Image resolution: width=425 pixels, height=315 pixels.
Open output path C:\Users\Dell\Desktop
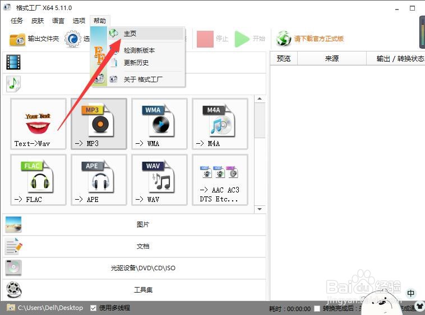pos(50,308)
